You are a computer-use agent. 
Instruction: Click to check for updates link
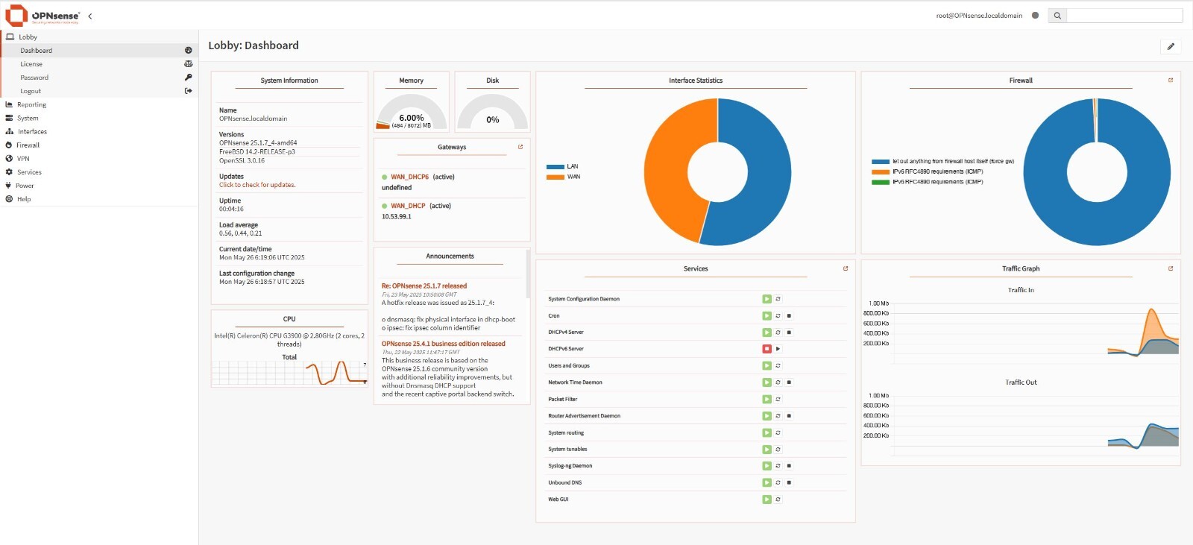(x=257, y=185)
